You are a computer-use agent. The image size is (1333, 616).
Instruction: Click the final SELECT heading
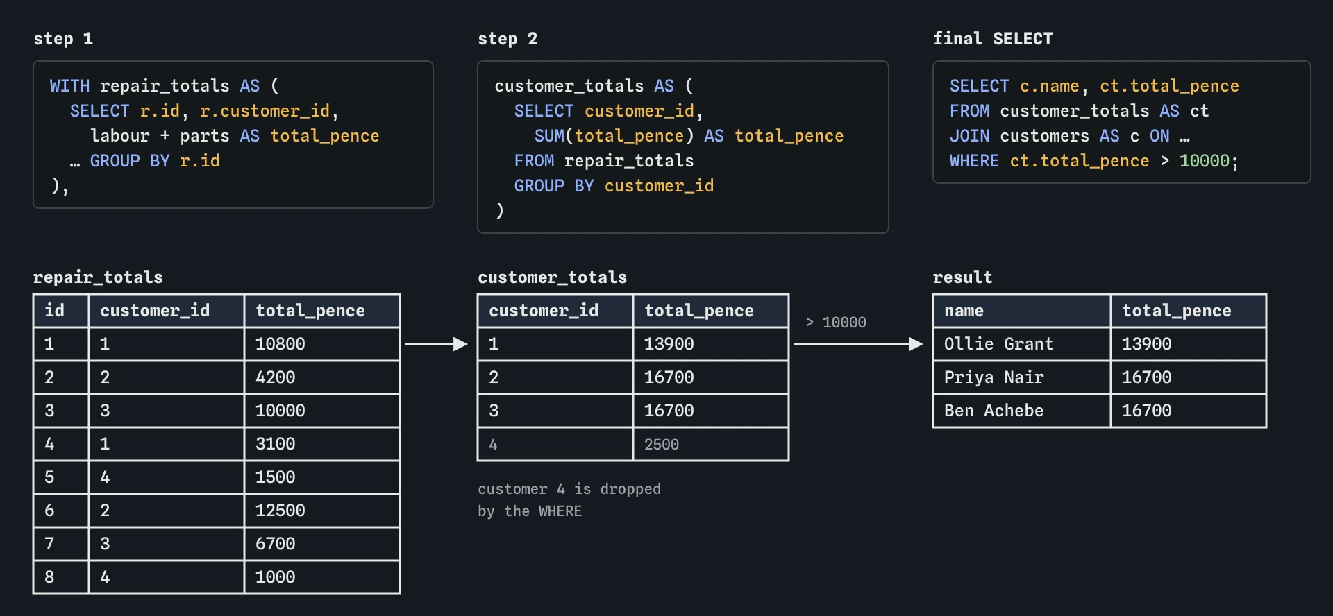pyautogui.click(x=993, y=39)
